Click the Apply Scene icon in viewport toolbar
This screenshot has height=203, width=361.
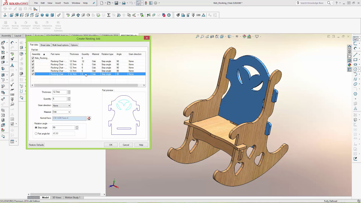(x=249, y=36)
